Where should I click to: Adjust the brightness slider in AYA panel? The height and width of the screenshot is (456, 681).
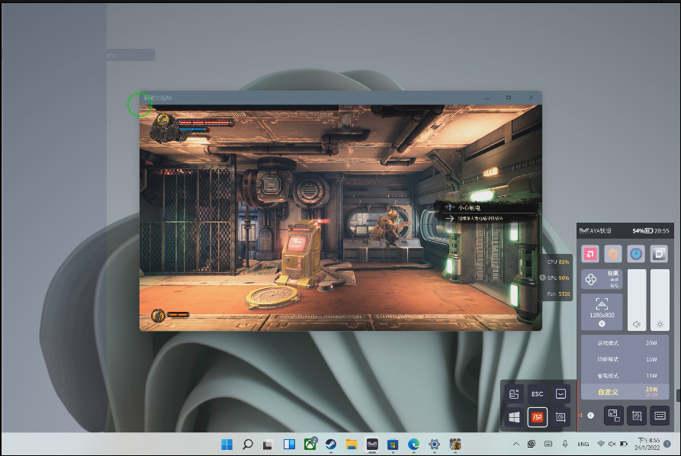click(x=660, y=300)
